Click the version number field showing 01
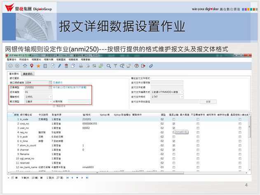This screenshot has height=195, width=260. [38, 92]
